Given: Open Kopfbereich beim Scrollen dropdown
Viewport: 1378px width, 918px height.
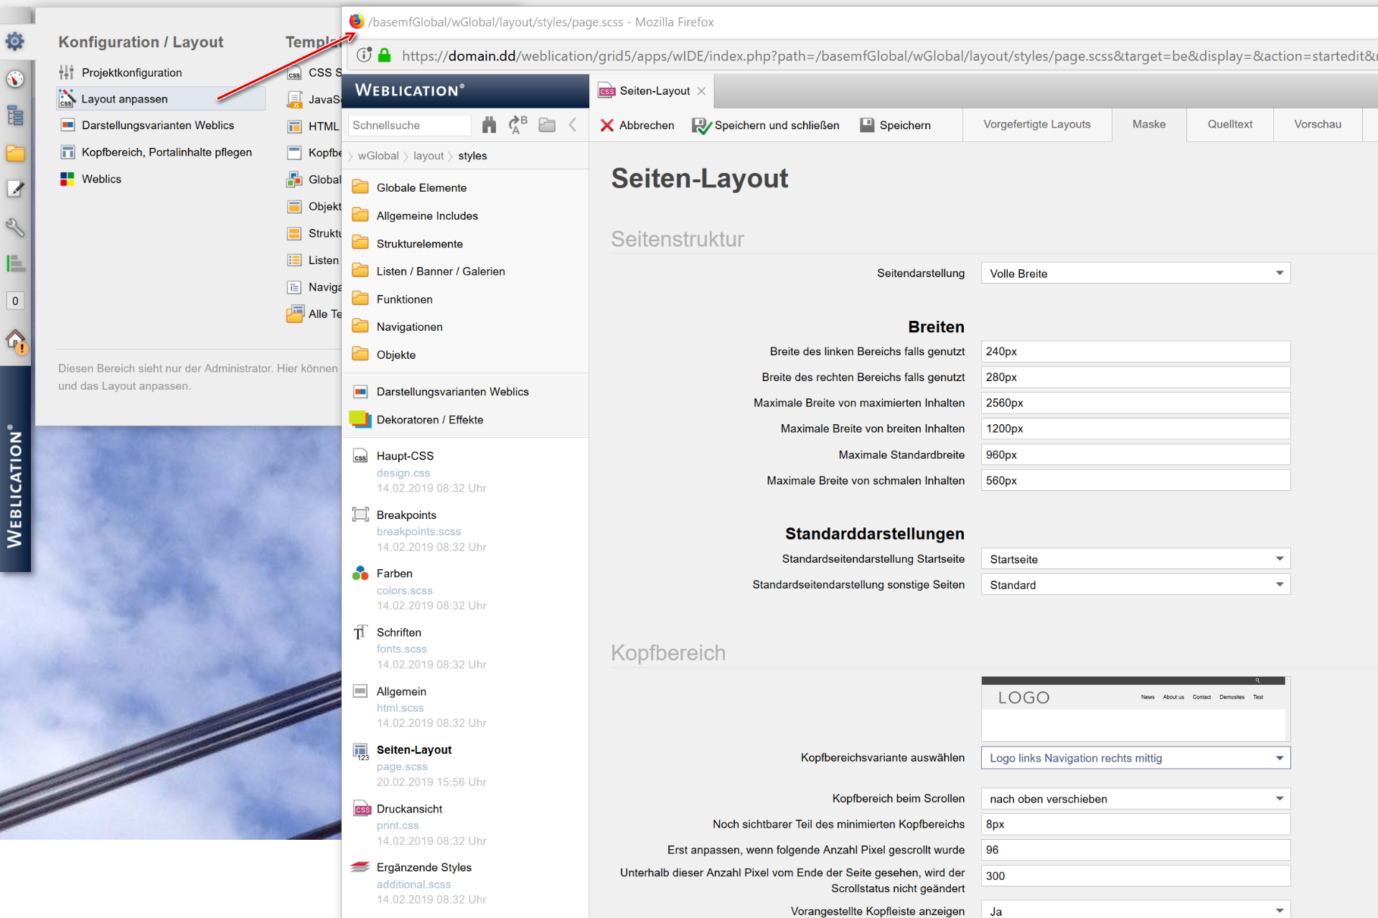Looking at the screenshot, I should pyautogui.click(x=1135, y=799).
